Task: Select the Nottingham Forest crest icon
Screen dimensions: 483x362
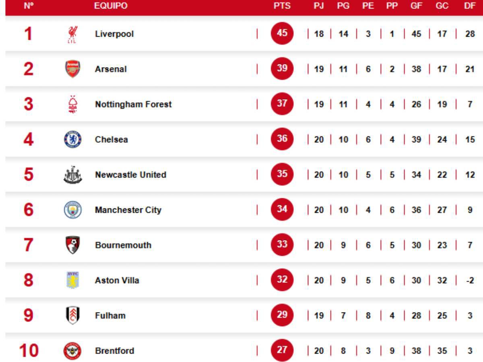Action: [x=73, y=104]
